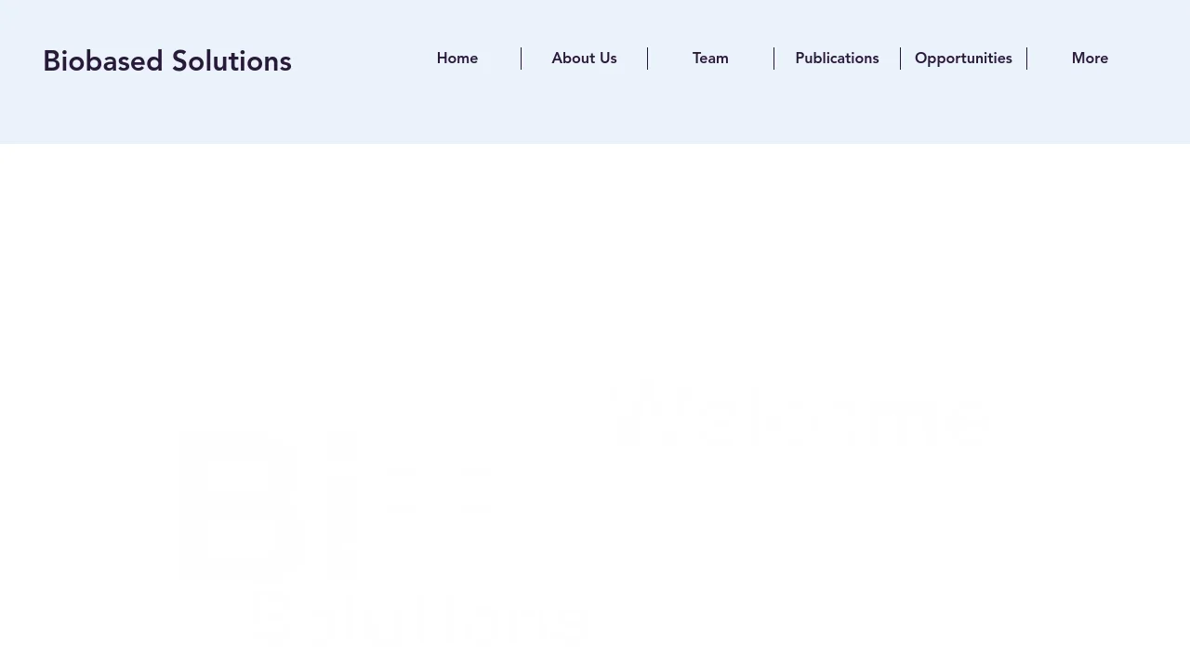Navigate to the Team page
Screen dimensions: 1190x669
710,59
